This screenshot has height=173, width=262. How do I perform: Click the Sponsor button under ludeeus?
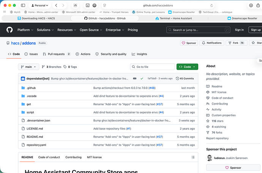coord(233,167)
